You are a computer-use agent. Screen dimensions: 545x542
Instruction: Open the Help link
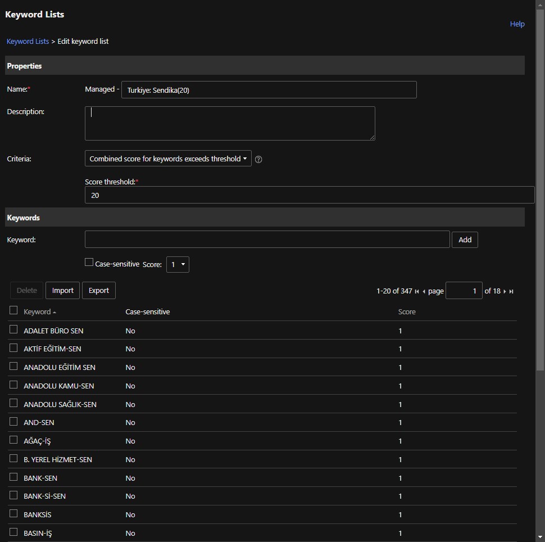[x=517, y=24]
